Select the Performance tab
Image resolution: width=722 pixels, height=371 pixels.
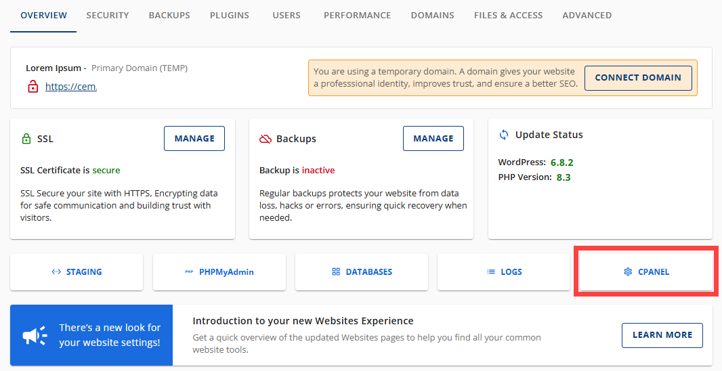pos(357,16)
